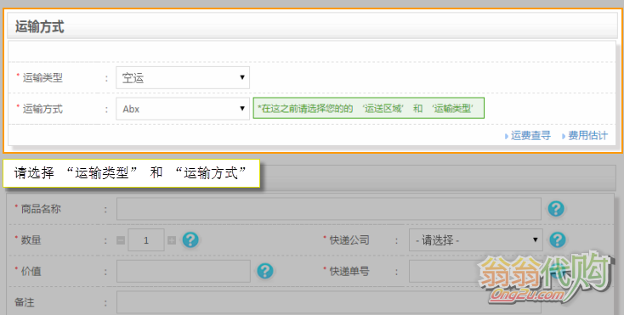Click the arrow icon before 运费查寻
Screen dimensions: 624x315
507,136
